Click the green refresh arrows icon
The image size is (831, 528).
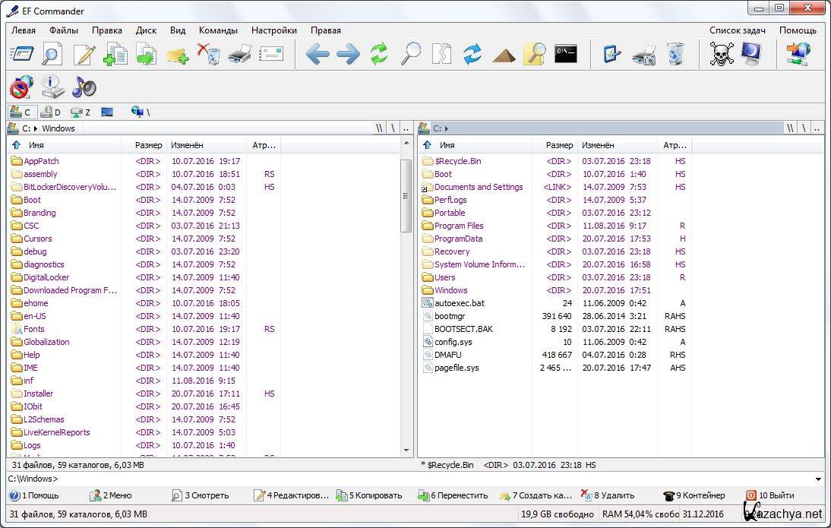379,55
